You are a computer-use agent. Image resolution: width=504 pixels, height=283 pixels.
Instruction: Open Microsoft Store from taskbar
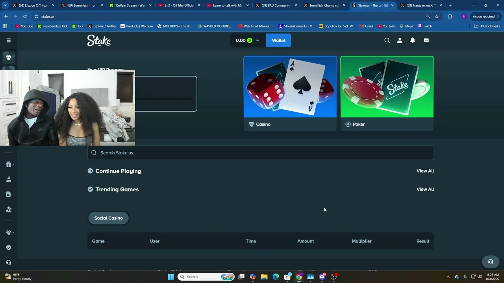point(287,277)
